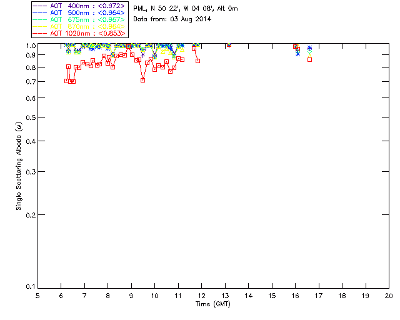This screenshot has width=400, height=320.
Task: Click the AOT 500nm legend entry
Action: tap(79, 12)
